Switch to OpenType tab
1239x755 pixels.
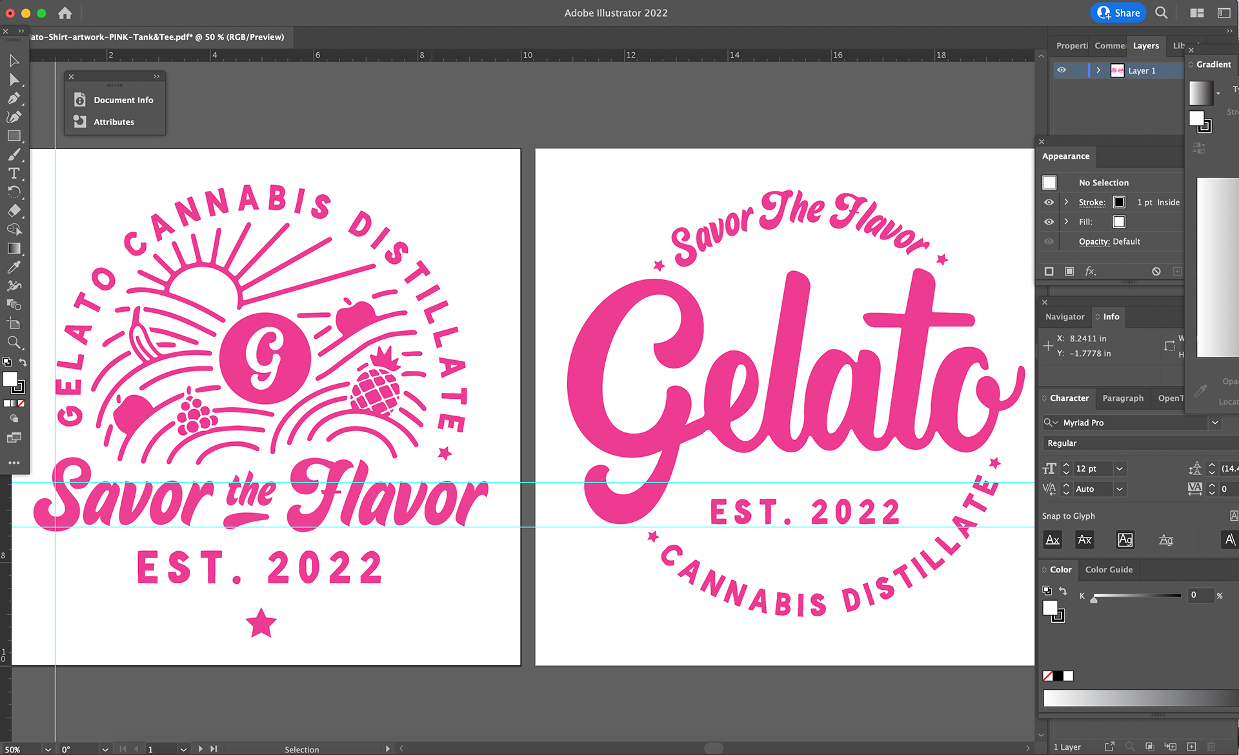1171,398
